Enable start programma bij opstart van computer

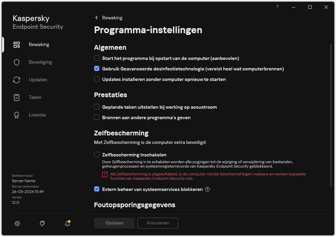pos(97,58)
